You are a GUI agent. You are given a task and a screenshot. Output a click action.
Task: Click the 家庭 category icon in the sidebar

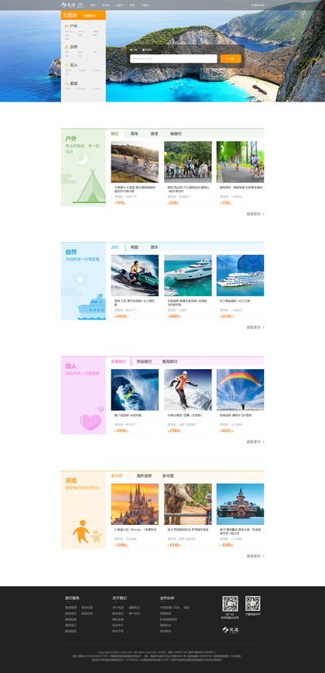click(67, 84)
